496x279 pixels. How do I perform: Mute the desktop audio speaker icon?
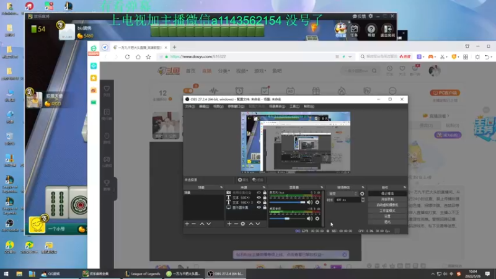tap(309, 218)
